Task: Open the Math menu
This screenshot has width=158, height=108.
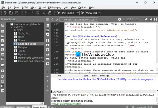Action: [x=33, y=8]
